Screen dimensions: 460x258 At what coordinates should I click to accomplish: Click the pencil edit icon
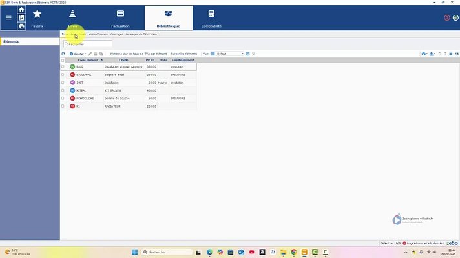(90, 54)
